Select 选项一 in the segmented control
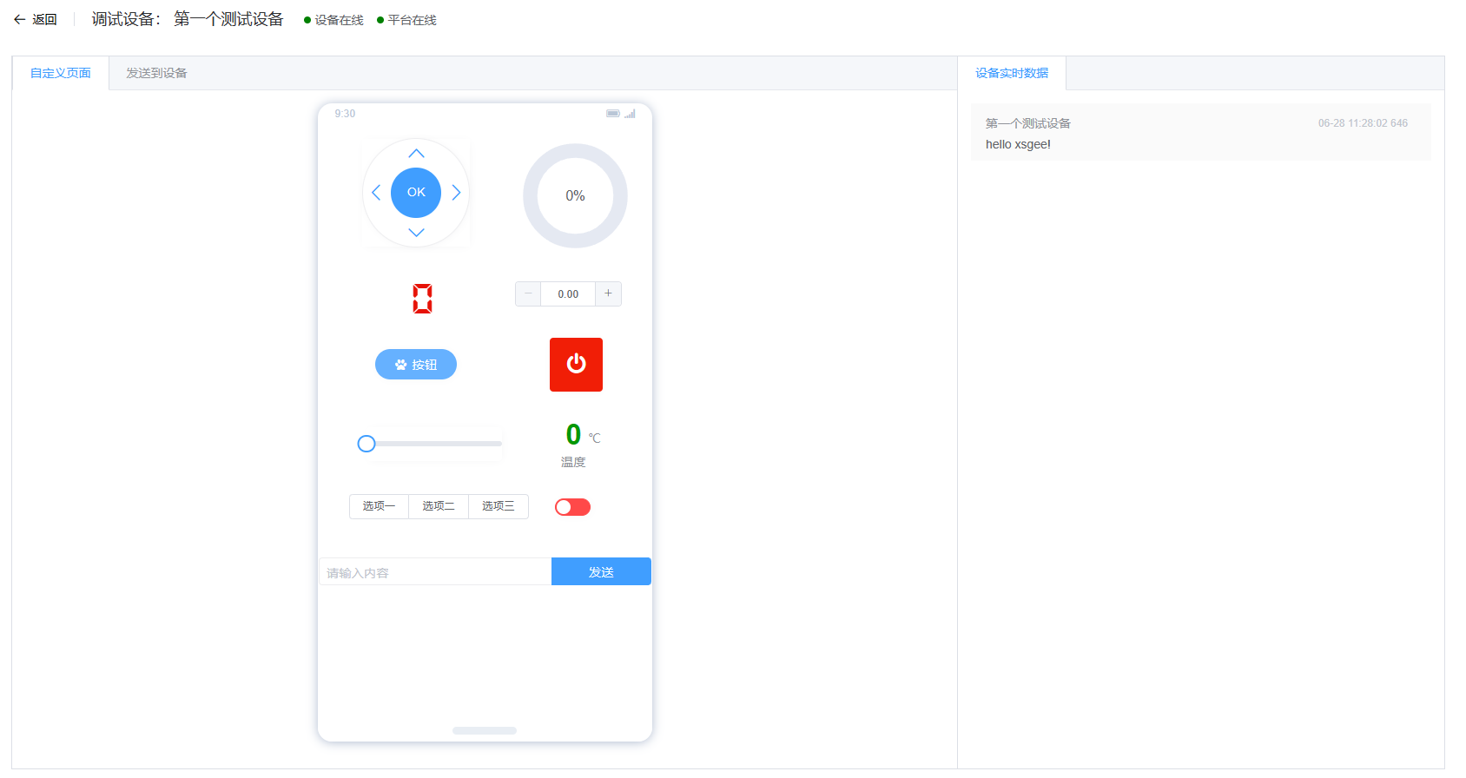 point(379,506)
